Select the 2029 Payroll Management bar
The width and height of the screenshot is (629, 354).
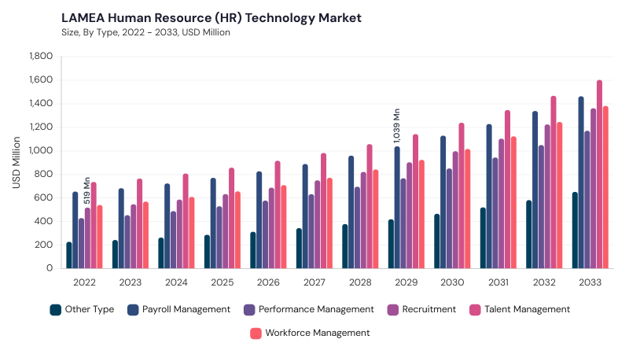(397, 208)
